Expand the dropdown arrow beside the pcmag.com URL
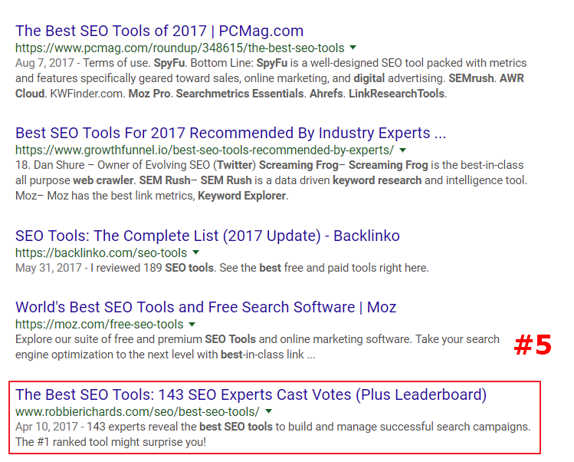This screenshot has width=574, height=462. coord(353,48)
